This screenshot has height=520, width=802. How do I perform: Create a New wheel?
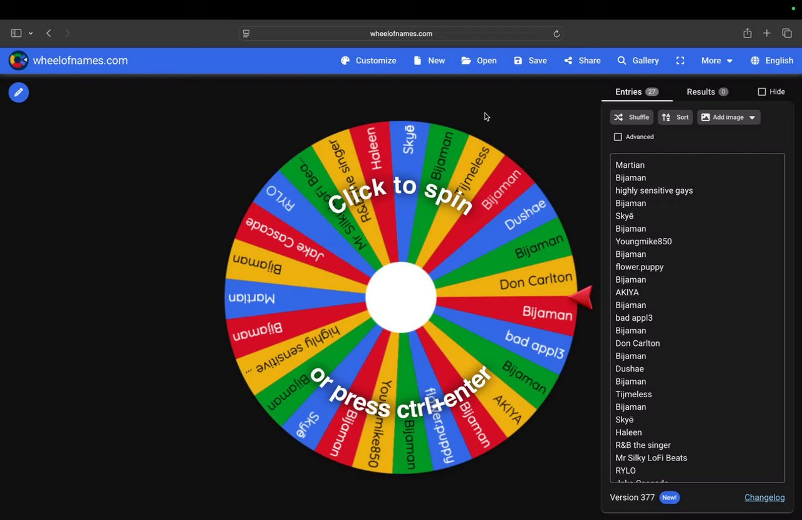coord(429,61)
